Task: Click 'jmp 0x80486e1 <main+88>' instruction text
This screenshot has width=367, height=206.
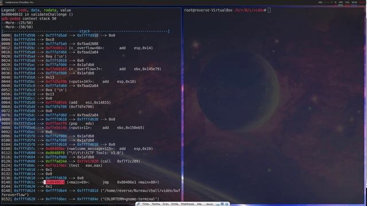Action: [x=131, y=182]
